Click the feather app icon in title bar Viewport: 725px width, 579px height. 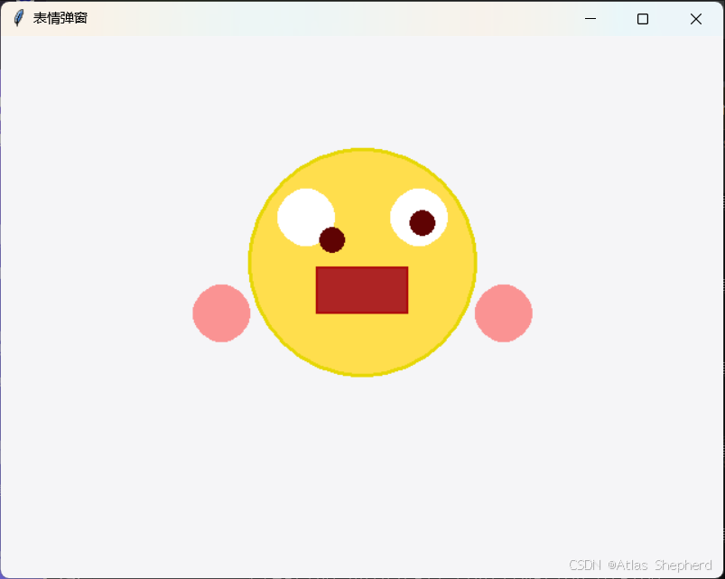[18, 18]
